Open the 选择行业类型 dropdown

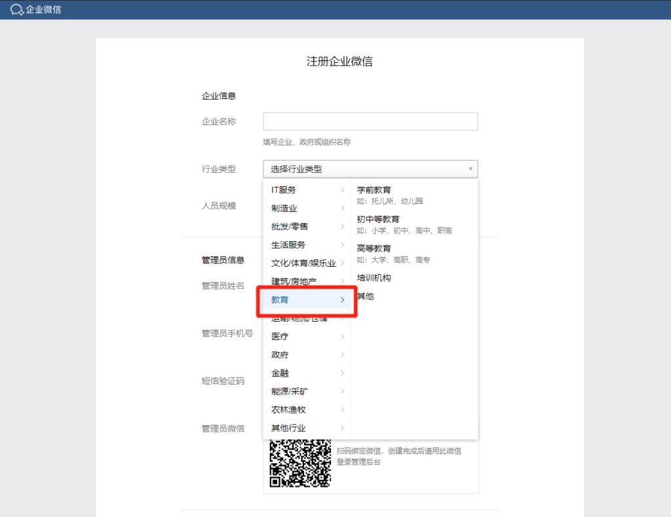pyautogui.click(x=370, y=168)
